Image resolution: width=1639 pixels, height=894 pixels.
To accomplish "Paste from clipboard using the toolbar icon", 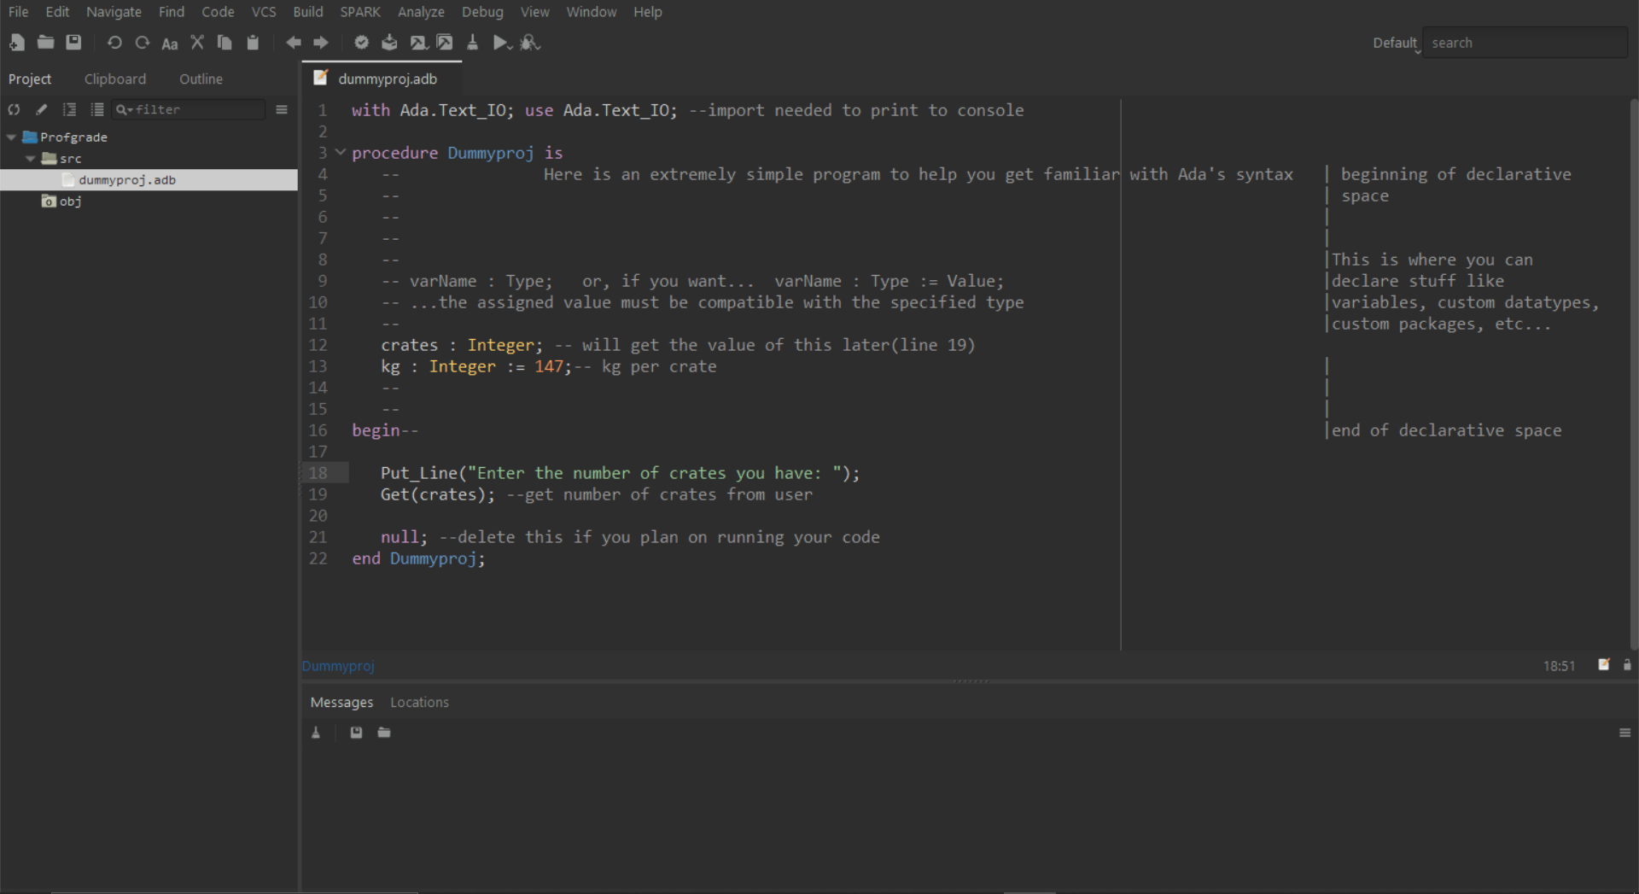I will (253, 43).
